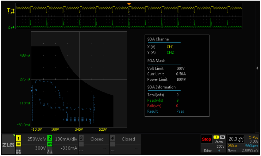Click the red Stop run-state button
Viewport: 261px width, 156px height.
point(206,139)
